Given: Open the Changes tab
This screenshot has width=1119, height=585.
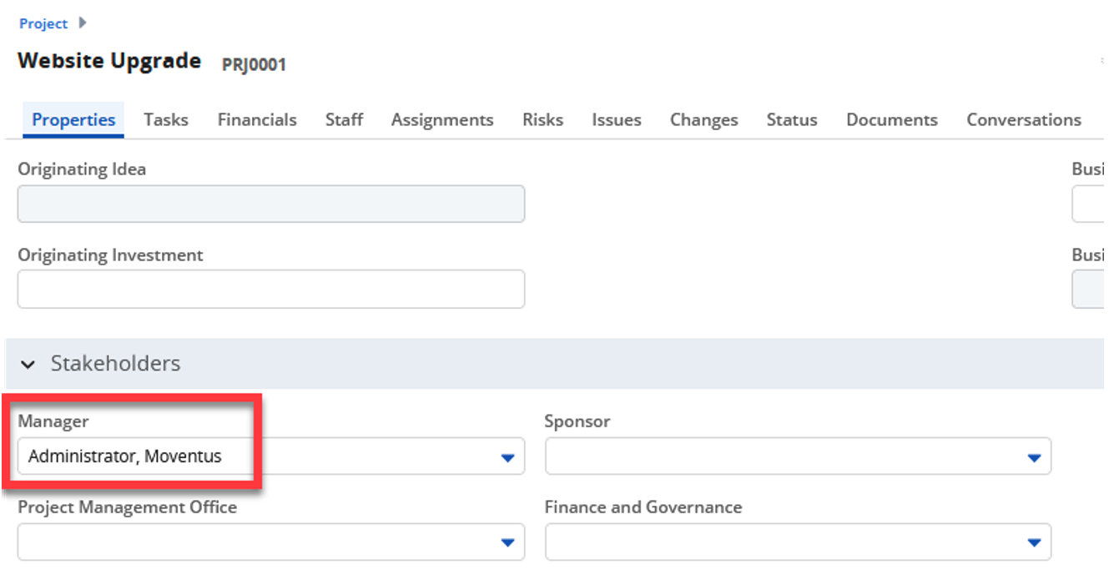Looking at the screenshot, I should pos(704,119).
